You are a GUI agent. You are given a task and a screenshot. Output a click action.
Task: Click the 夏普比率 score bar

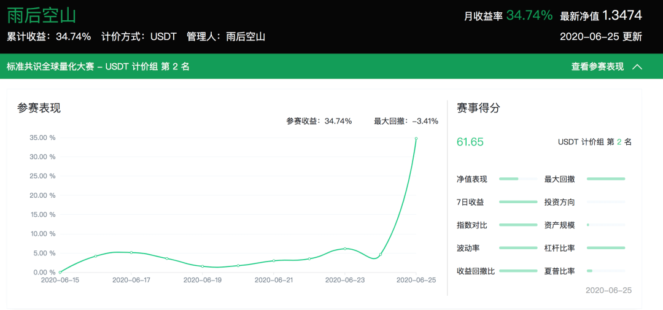coord(606,271)
